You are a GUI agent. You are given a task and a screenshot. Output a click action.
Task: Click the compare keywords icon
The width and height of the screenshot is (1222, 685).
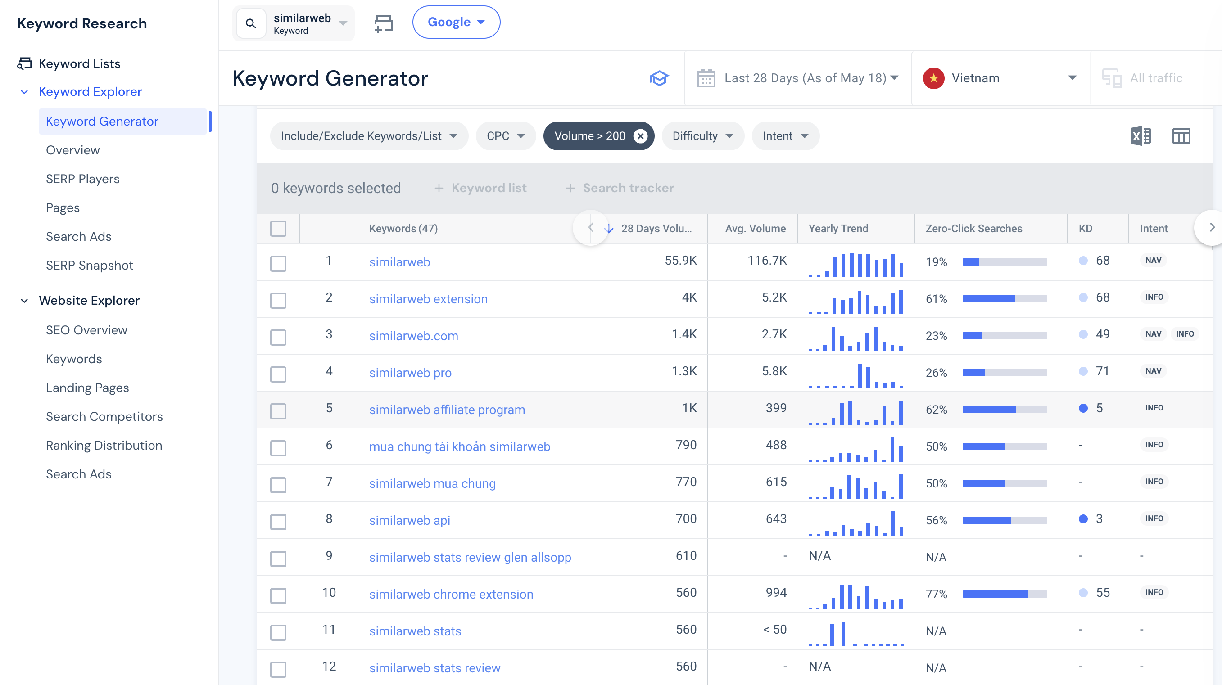pos(383,23)
